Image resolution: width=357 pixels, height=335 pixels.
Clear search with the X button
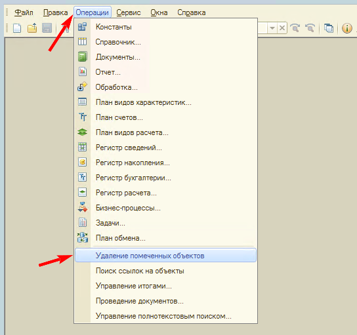click(282, 28)
